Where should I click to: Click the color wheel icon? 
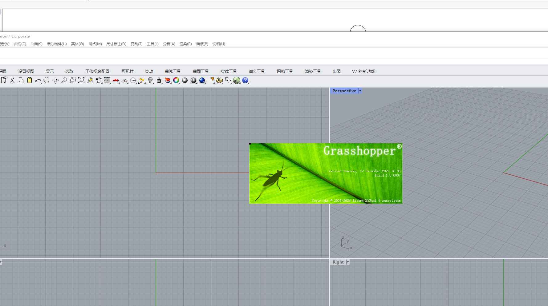click(x=176, y=80)
